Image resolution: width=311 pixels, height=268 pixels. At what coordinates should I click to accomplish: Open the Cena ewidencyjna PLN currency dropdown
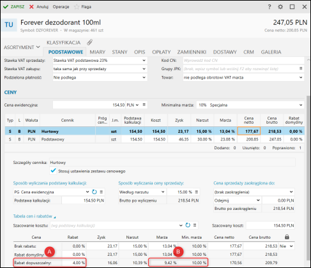(133, 105)
